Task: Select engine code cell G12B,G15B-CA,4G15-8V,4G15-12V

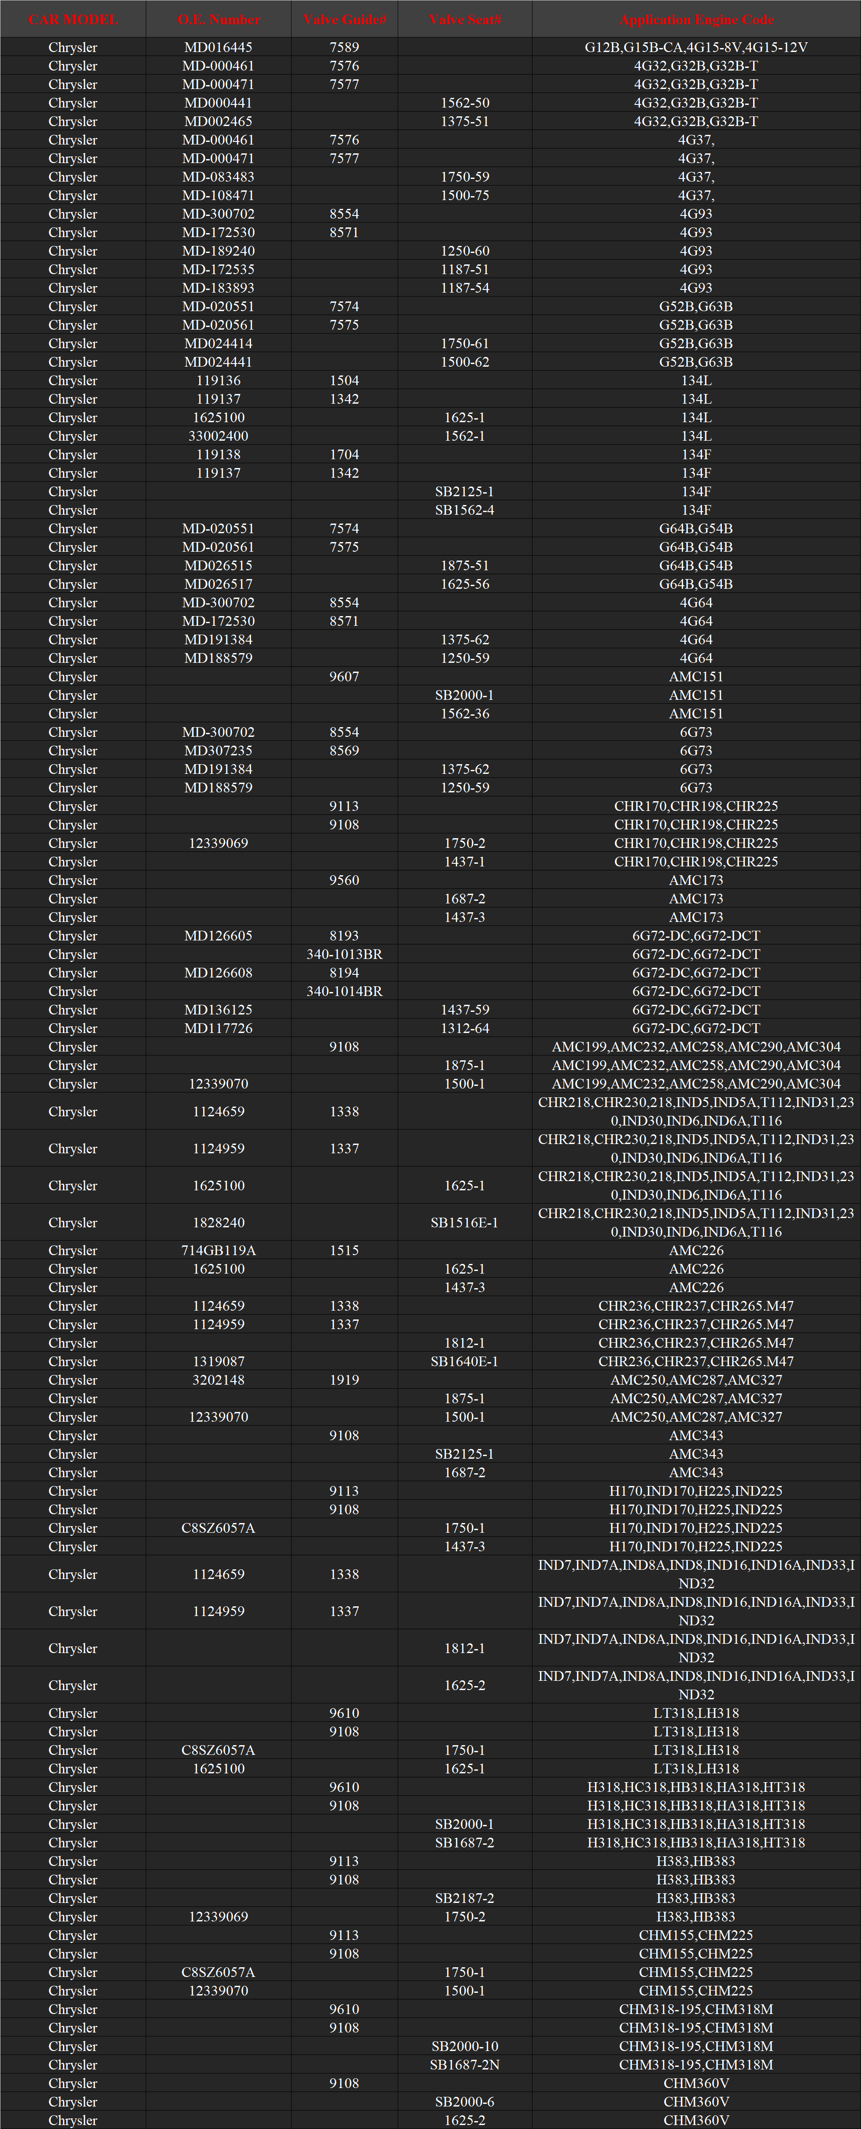Action: point(697,47)
